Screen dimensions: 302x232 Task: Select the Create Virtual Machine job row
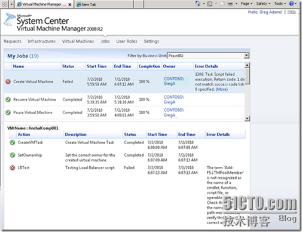pyautogui.click(x=124, y=81)
